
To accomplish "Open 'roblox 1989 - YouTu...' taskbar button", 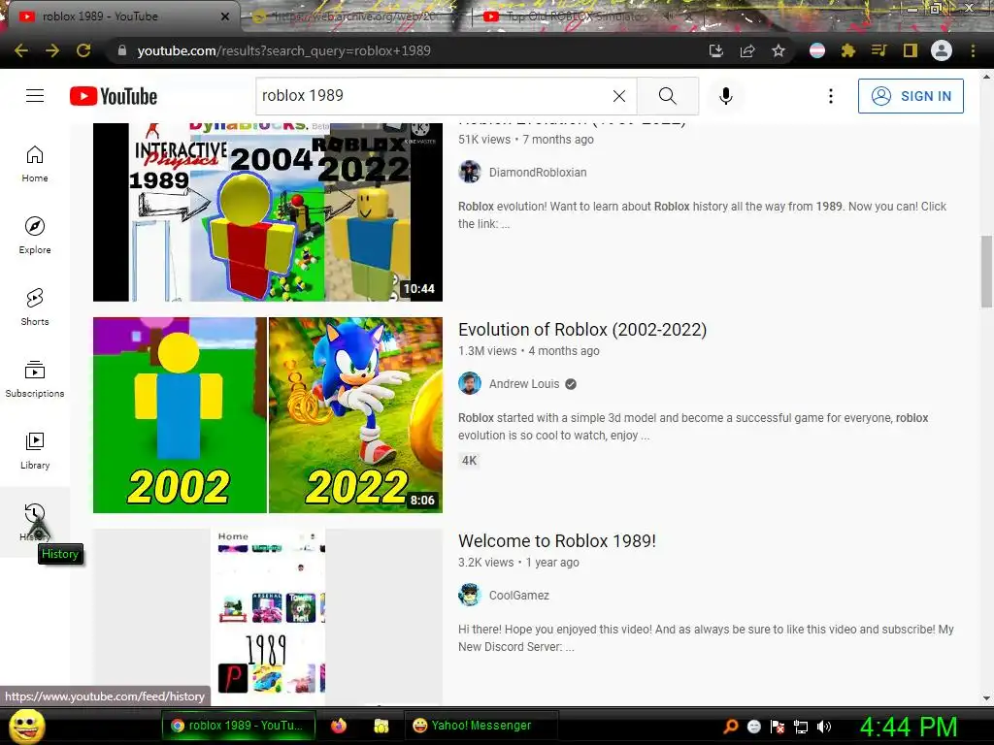I will (239, 726).
